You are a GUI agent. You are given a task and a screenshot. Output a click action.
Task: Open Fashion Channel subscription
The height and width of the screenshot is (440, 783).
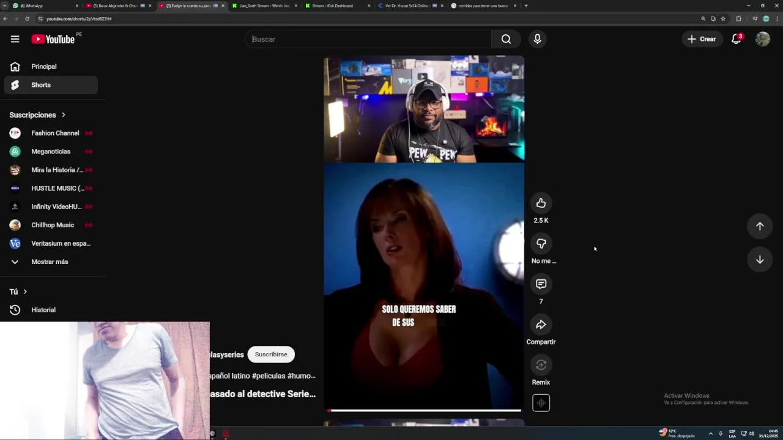(51, 133)
